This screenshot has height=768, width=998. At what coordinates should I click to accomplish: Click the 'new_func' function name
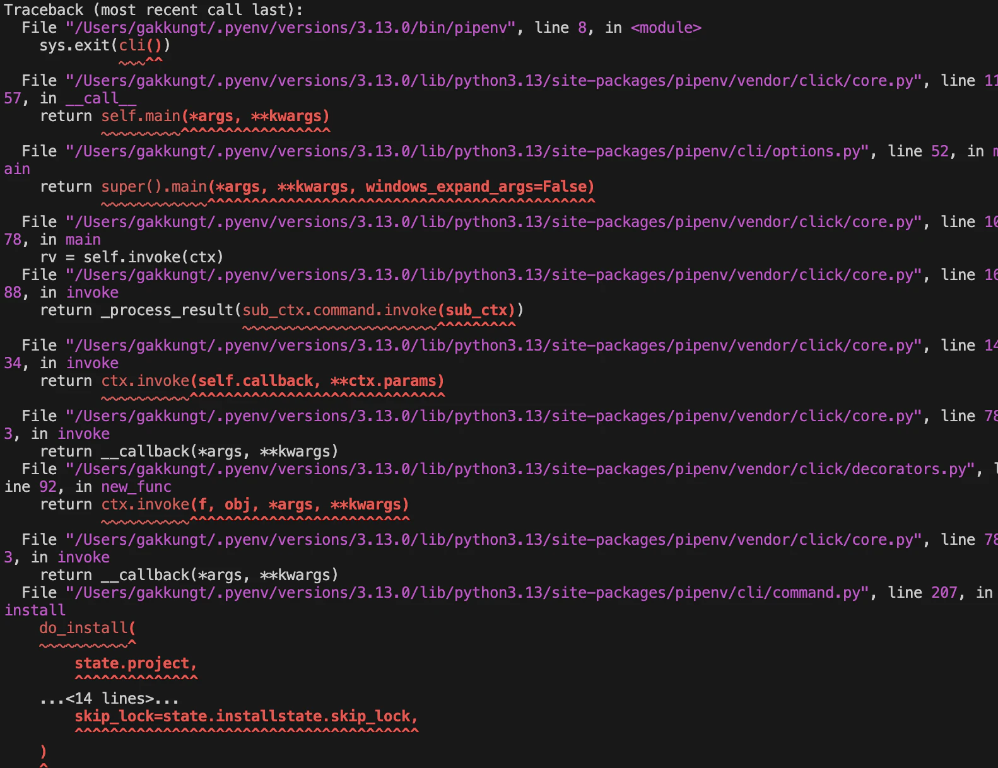tap(136, 487)
